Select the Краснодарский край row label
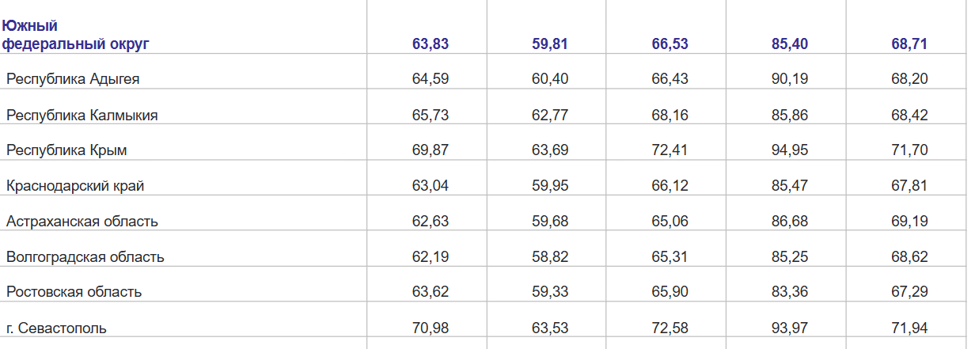 [75, 186]
